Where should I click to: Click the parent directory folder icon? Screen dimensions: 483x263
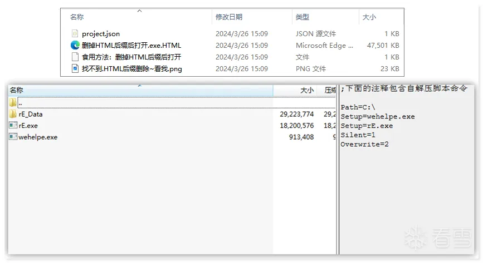pos(13,103)
